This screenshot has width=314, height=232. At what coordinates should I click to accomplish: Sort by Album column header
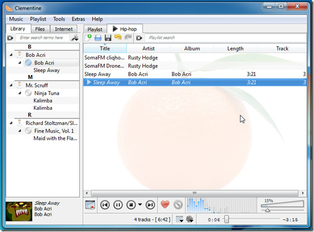click(x=192, y=49)
